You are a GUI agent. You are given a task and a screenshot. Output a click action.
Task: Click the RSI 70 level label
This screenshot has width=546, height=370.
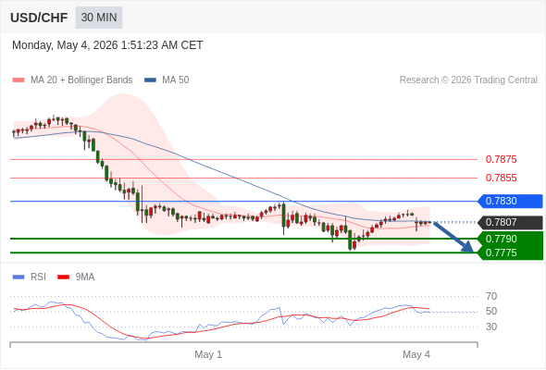click(x=491, y=297)
